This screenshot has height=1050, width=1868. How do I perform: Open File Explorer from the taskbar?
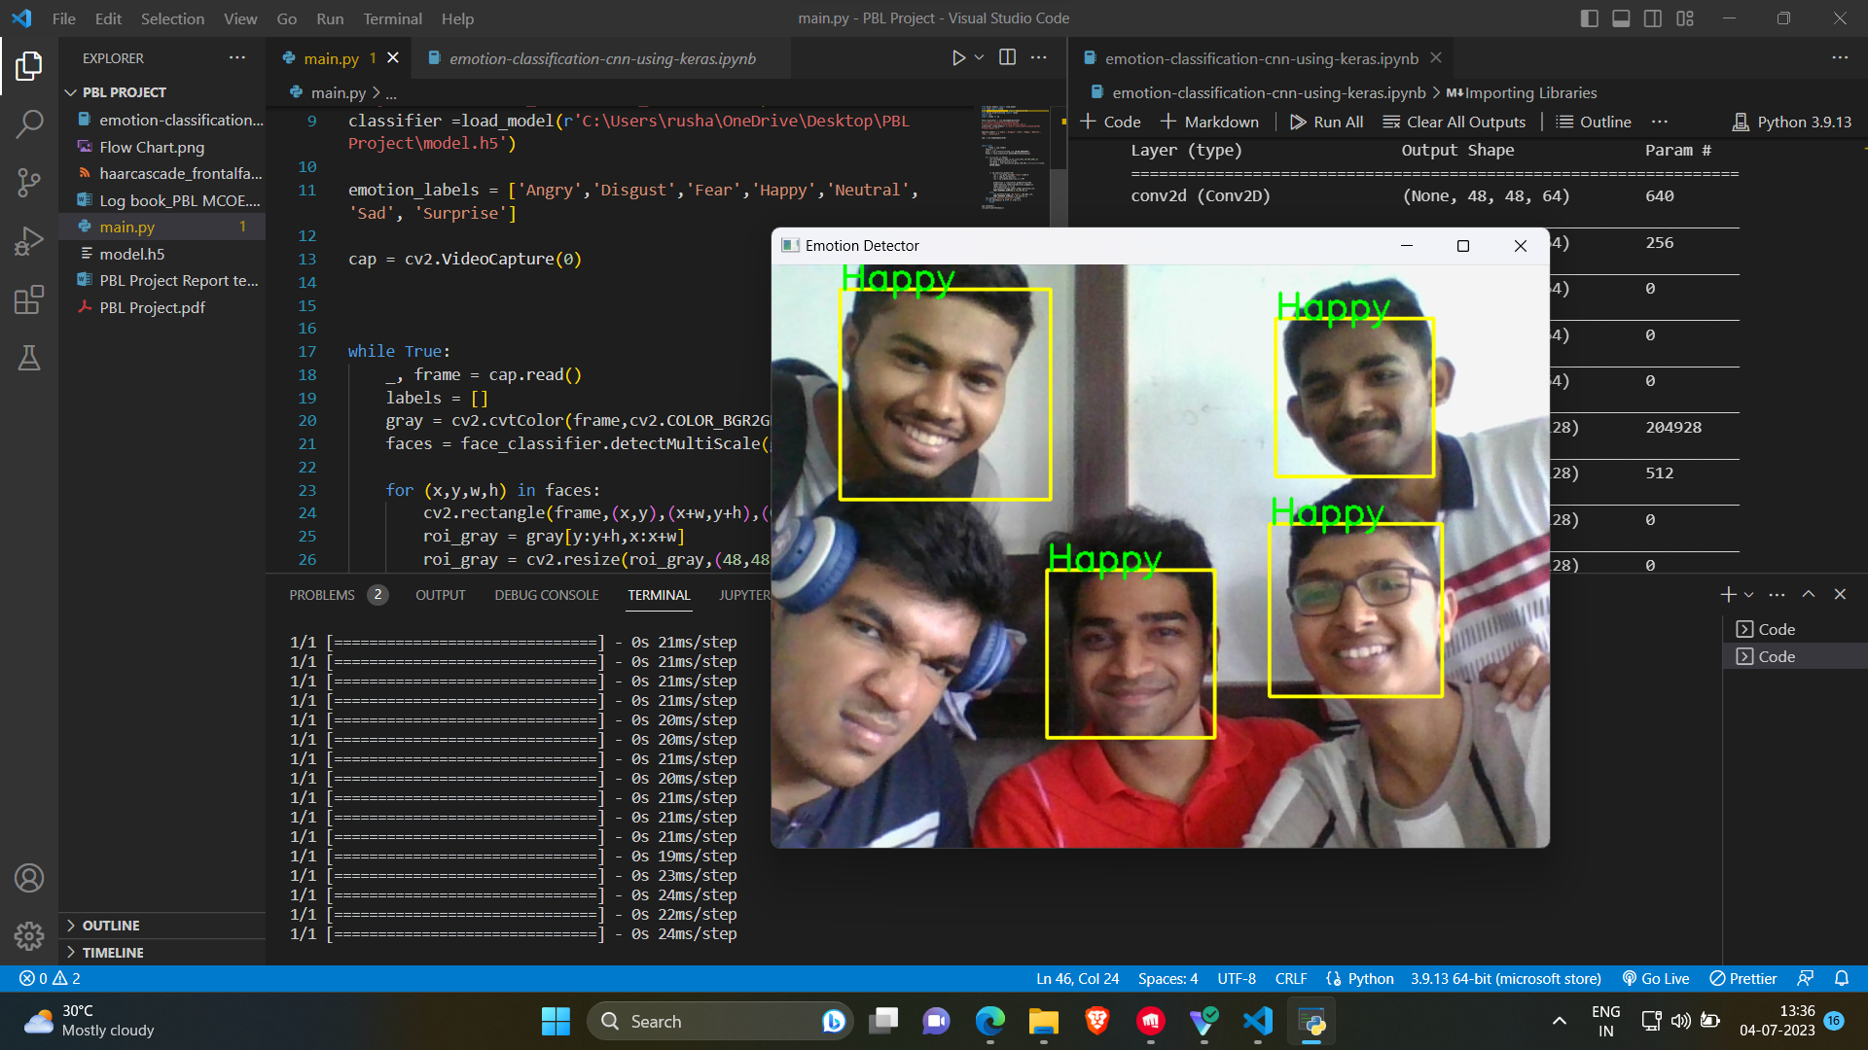[x=1044, y=1021]
